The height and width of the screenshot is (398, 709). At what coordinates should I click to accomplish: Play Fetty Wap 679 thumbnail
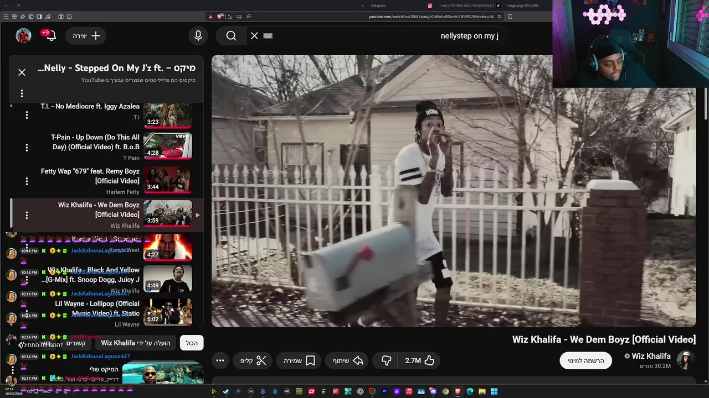click(168, 180)
